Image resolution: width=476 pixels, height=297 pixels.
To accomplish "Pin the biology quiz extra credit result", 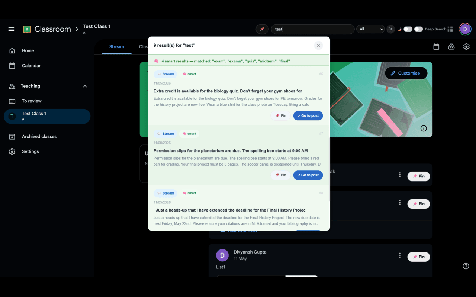I will [x=281, y=116].
